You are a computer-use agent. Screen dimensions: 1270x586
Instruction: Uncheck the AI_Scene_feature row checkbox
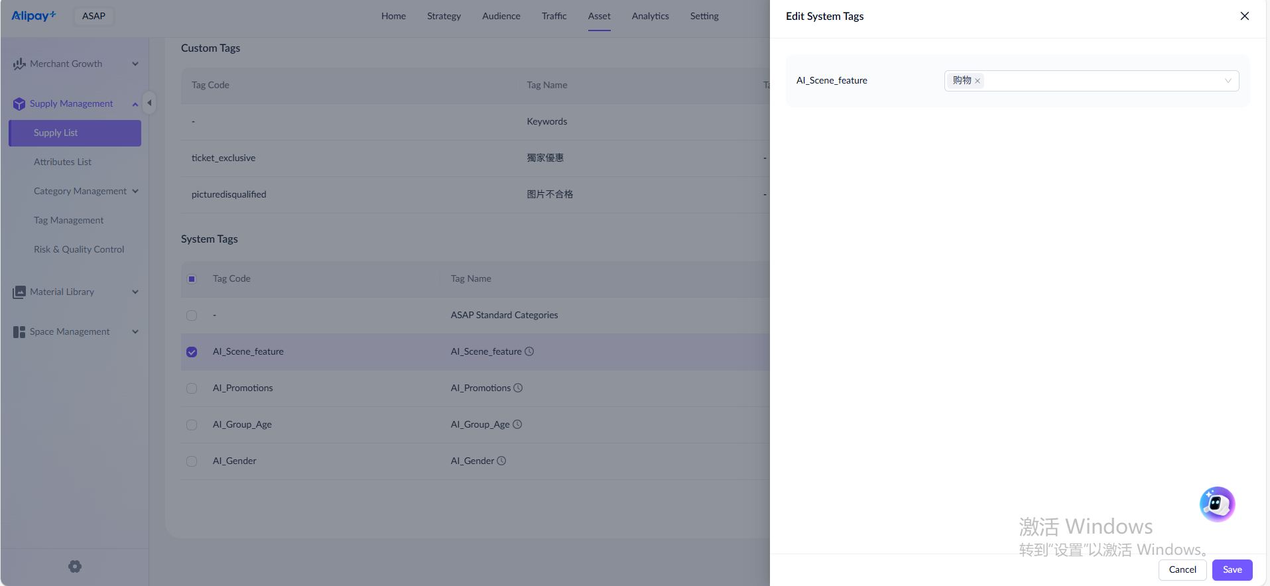[x=192, y=352]
